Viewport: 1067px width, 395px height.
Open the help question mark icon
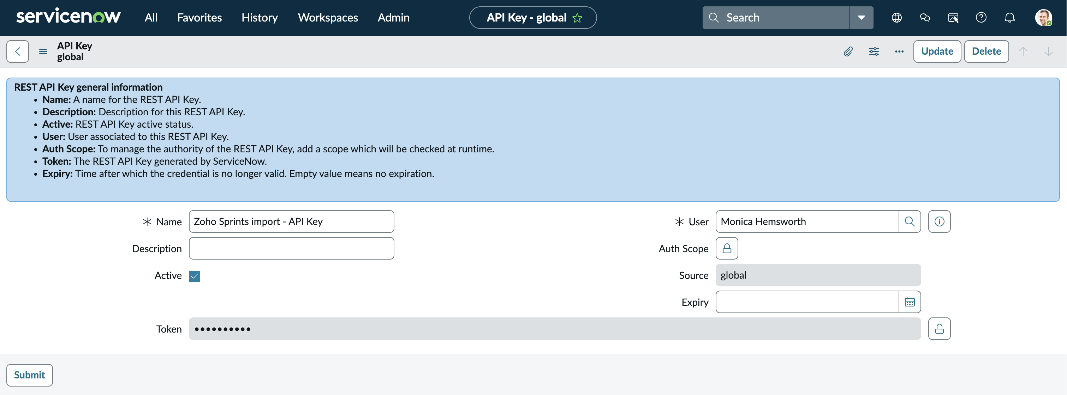[x=981, y=17]
